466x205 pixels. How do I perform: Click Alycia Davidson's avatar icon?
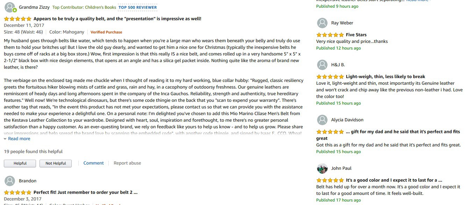tap(322, 120)
